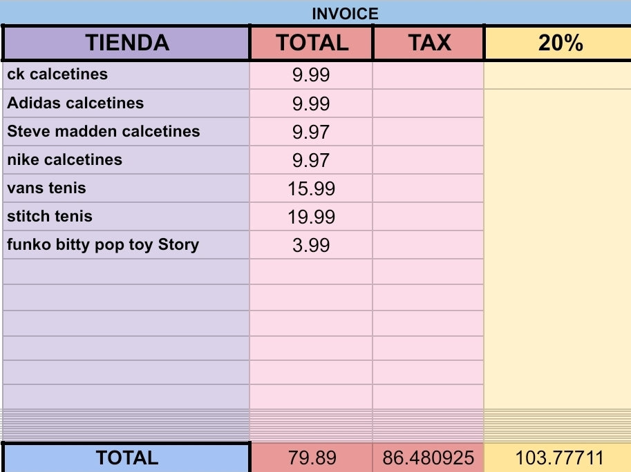Screen dimensions: 631x472
Task: Click the TAX column header
Action: (428, 43)
